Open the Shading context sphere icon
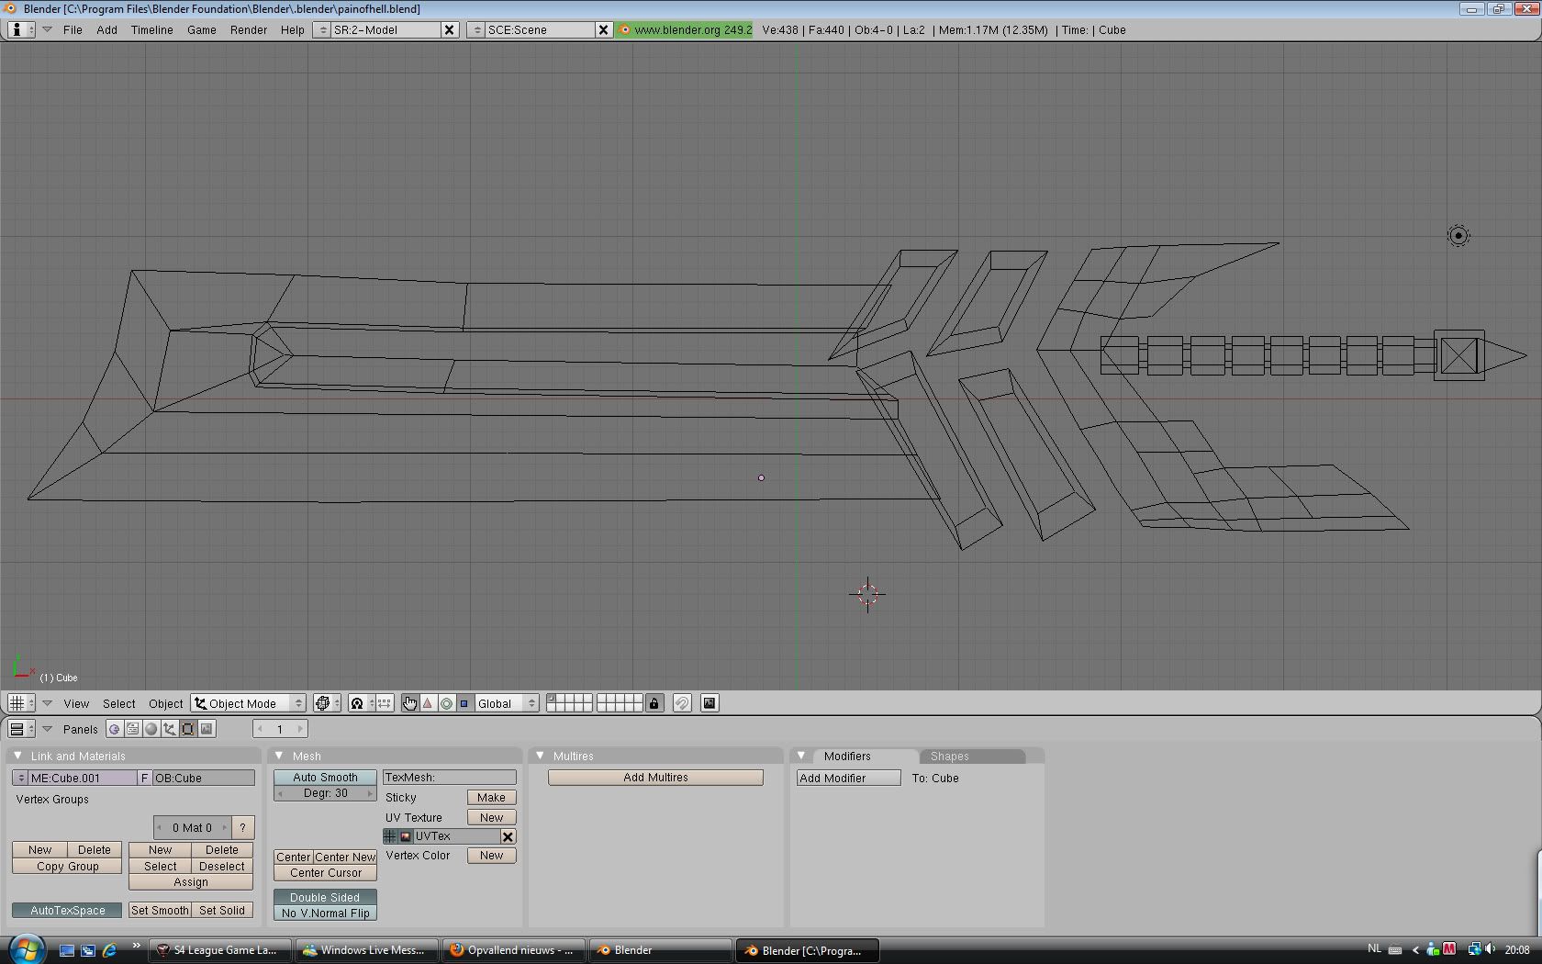Screen dimensions: 1542x964 [151, 729]
